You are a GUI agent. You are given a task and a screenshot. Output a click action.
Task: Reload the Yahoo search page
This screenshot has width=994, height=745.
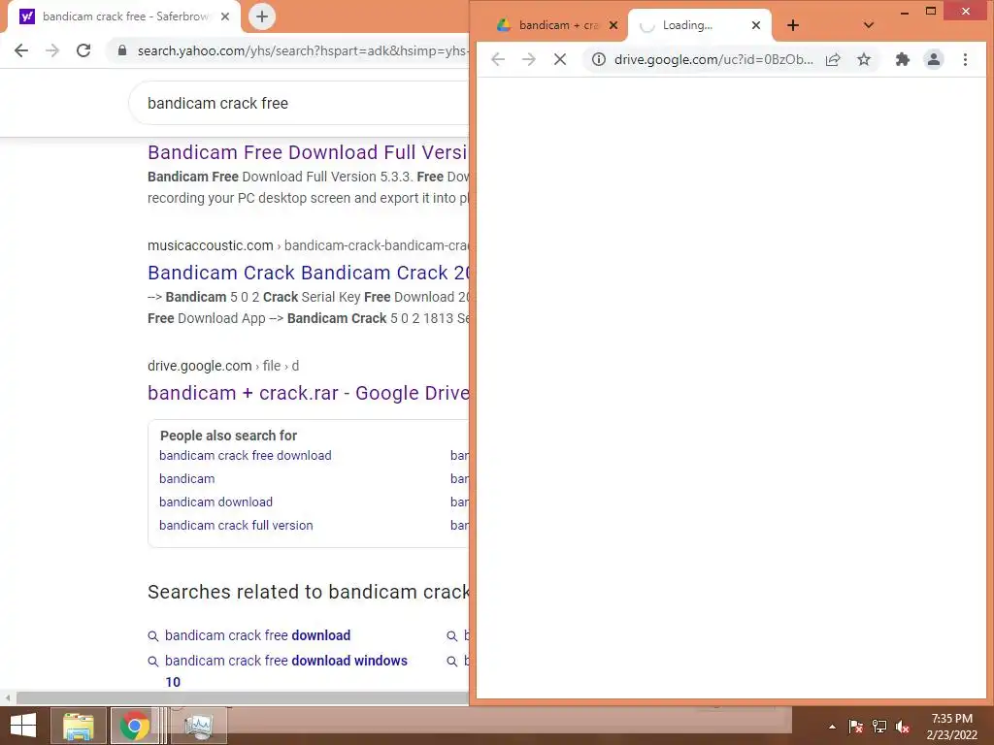click(83, 50)
